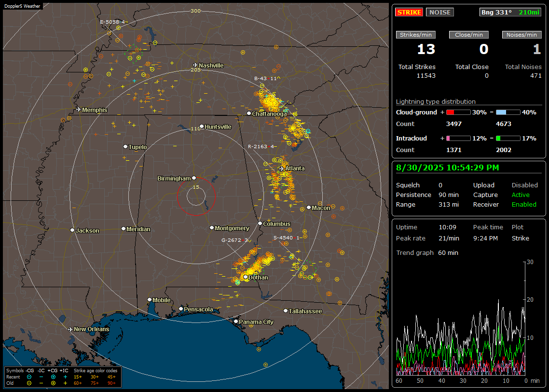Click the Recent +IC cyan plus symbol
This screenshot has height=392, width=549.
65,377
